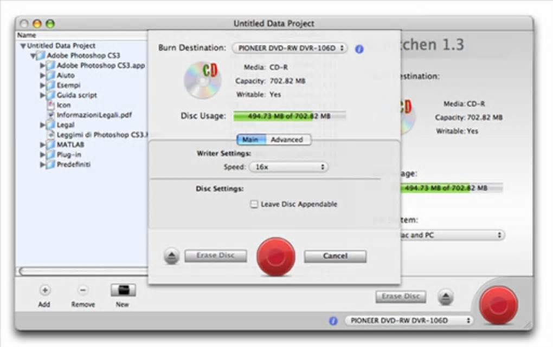Click the CD disc icon in dialog
The width and height of the screenshot is (553, 347).
(x=203, y=80)
